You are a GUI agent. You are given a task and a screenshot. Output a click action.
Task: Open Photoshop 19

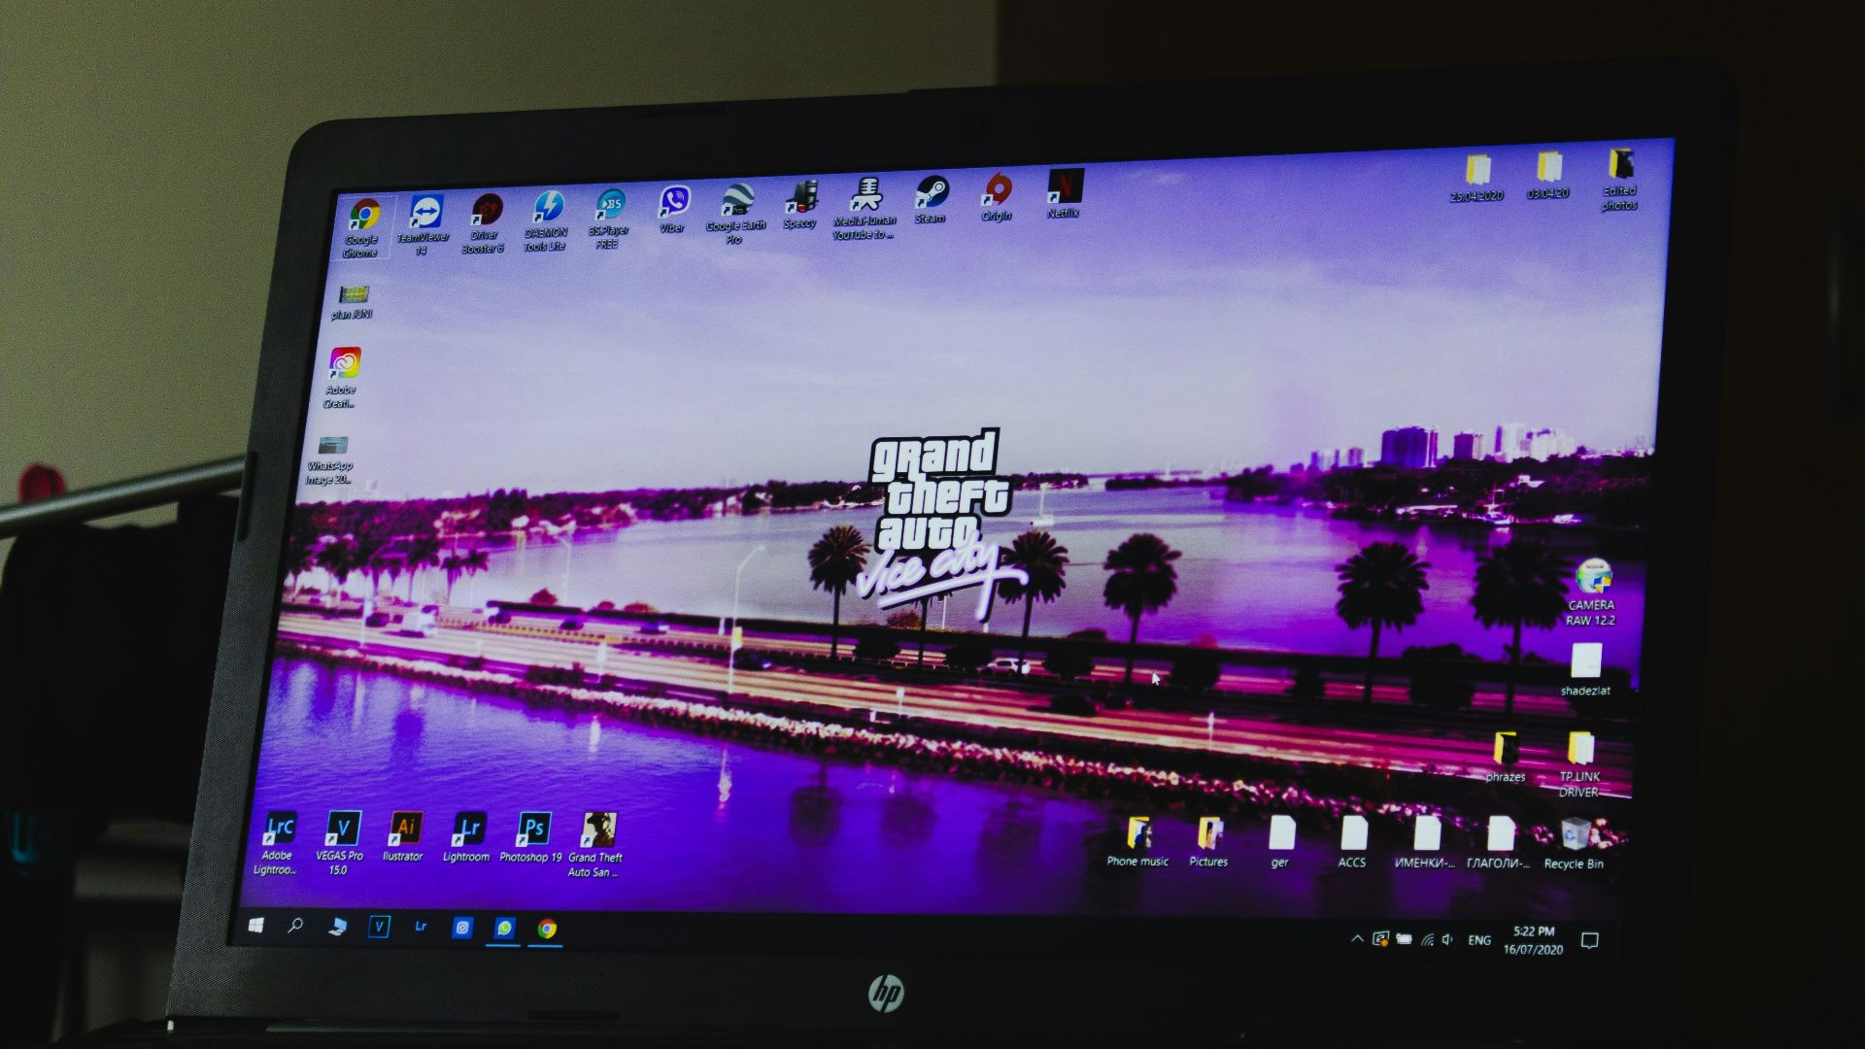coord(532,829)
